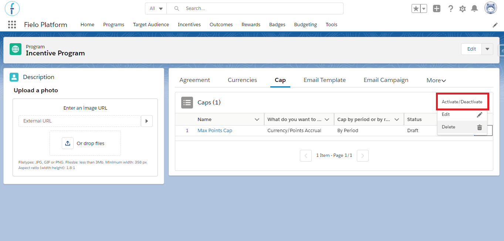Click the Edit pencil icon in row menu
The height and width of the screenshot is (241, 504).
point(480,114)
